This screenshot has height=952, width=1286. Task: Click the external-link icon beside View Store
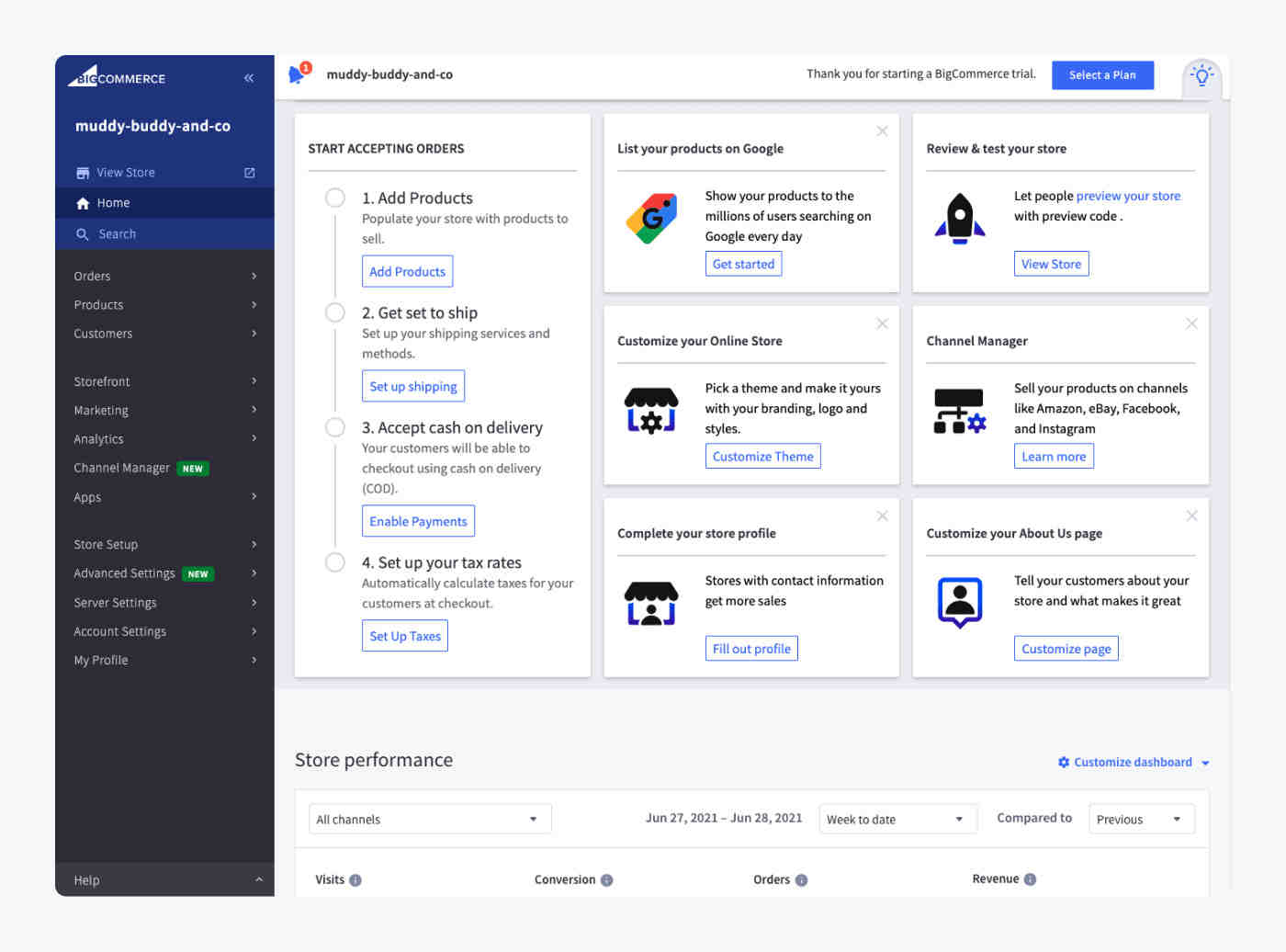tap(250, 173)
